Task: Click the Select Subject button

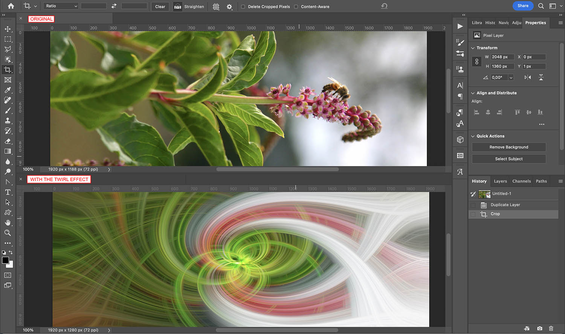Action: coord(508,159)
